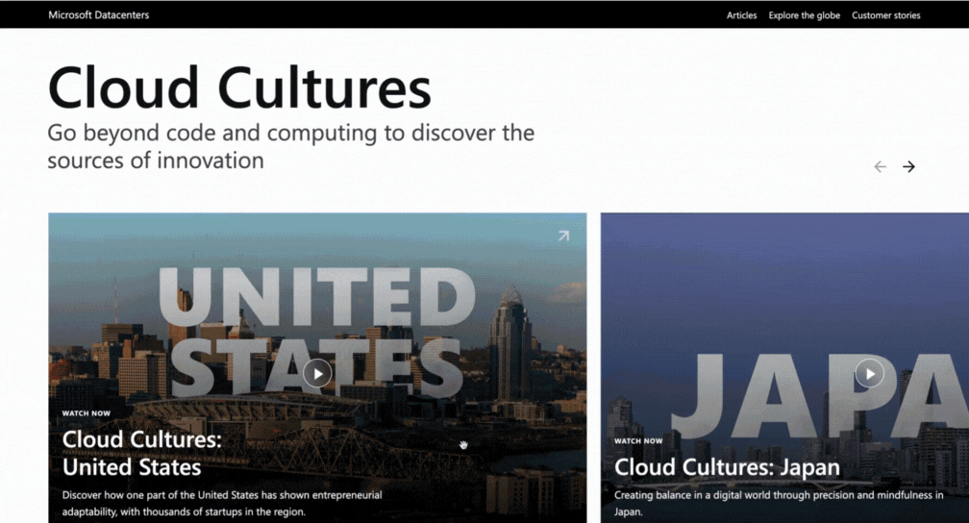Click United States description about entrepreneurial adaptability

(x=222, y=503)
